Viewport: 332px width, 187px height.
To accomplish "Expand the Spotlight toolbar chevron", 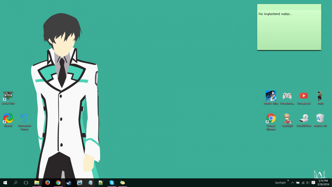I will click(x=288, y=181).
